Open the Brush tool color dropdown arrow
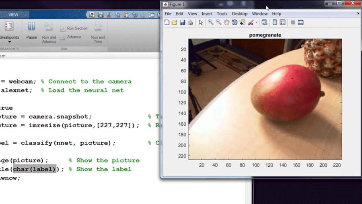The image size is (362, 204). 257,23
